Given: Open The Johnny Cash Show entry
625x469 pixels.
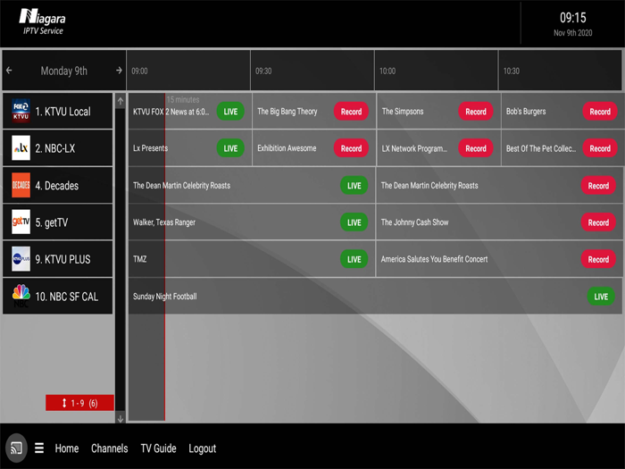Looking at the screenshot, I should (x=499, y=222).
